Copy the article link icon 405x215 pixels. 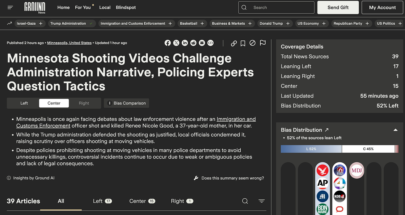234,43
